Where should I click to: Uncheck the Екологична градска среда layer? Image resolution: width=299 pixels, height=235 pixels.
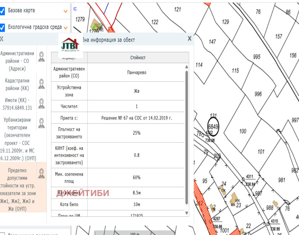[2, 27]
